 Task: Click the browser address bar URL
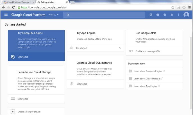(44, 7)
